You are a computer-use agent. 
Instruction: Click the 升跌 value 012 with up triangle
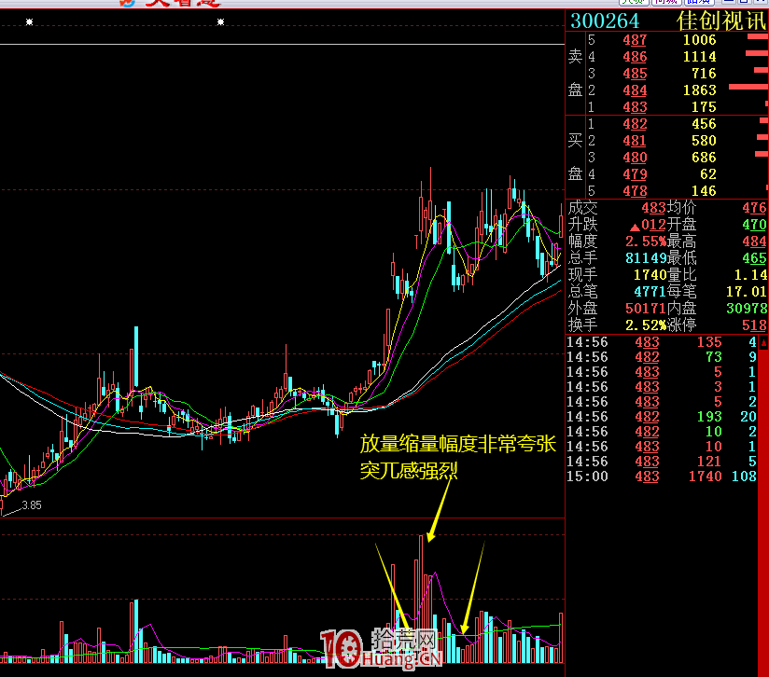[x=648, y=225]
